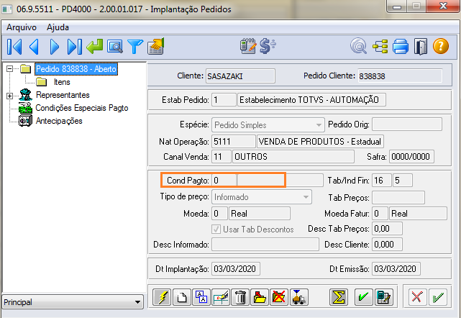Click the Pedido Orig field

click(x=407, y=124)
